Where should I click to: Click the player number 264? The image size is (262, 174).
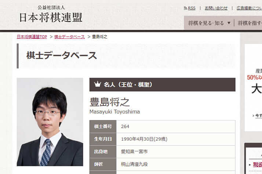point(125,126)
